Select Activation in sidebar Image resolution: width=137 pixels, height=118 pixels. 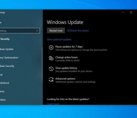coord(3,100)
